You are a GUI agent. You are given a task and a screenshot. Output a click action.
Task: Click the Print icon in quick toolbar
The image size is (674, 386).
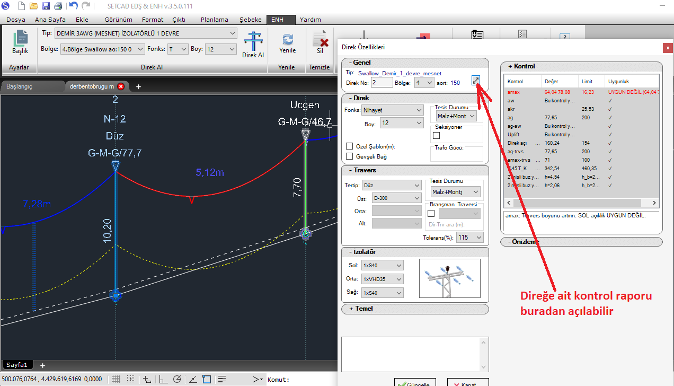[58, 6]
